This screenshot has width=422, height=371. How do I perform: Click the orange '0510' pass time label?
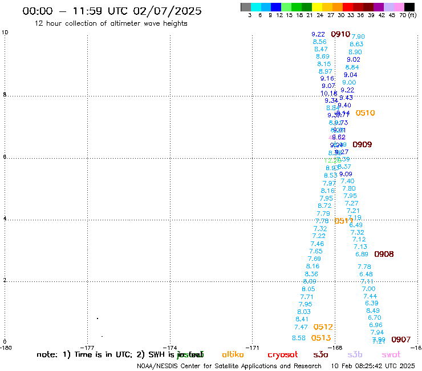(x=365, y=113)
